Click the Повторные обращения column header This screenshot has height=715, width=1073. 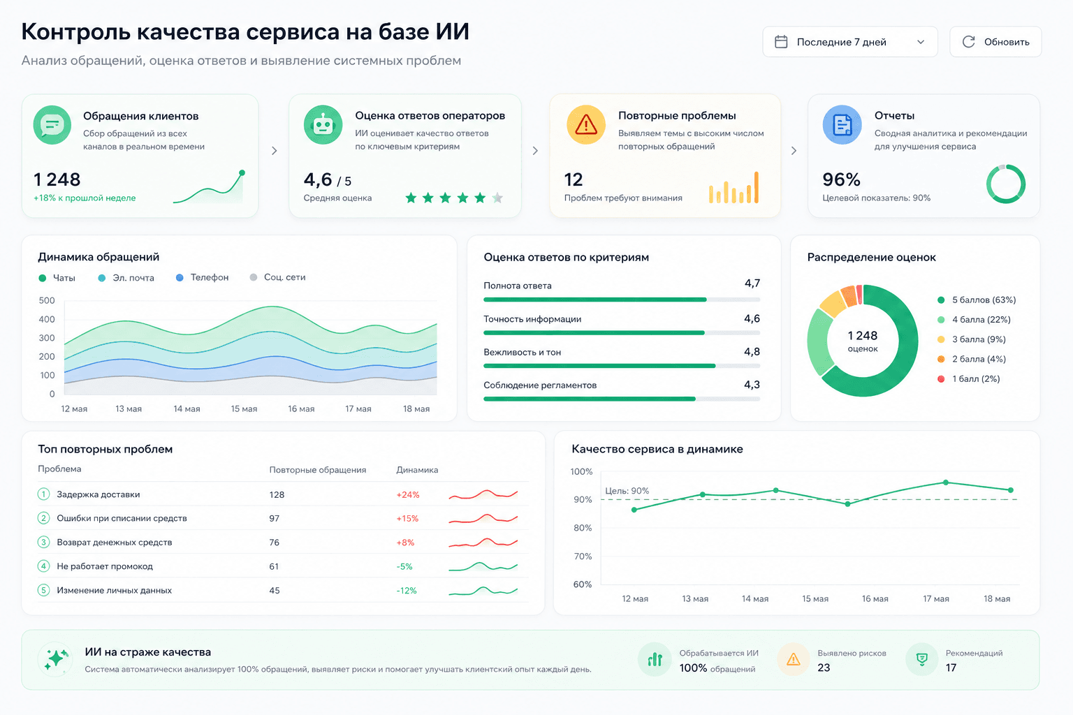coord(318,470)
